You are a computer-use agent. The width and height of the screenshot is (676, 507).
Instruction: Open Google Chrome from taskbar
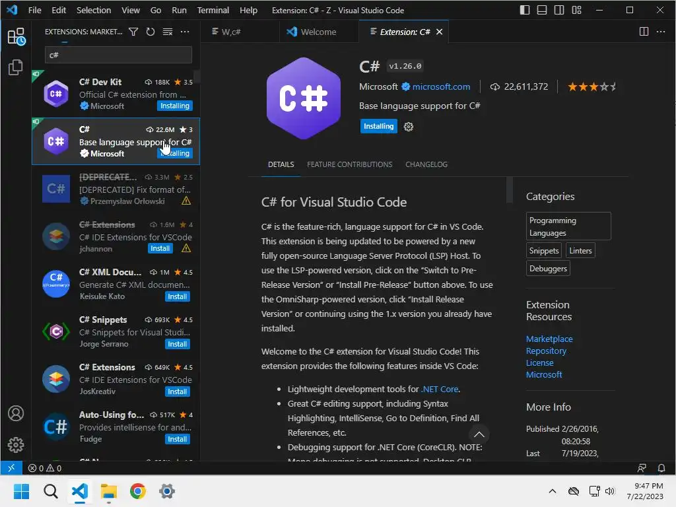138,491
